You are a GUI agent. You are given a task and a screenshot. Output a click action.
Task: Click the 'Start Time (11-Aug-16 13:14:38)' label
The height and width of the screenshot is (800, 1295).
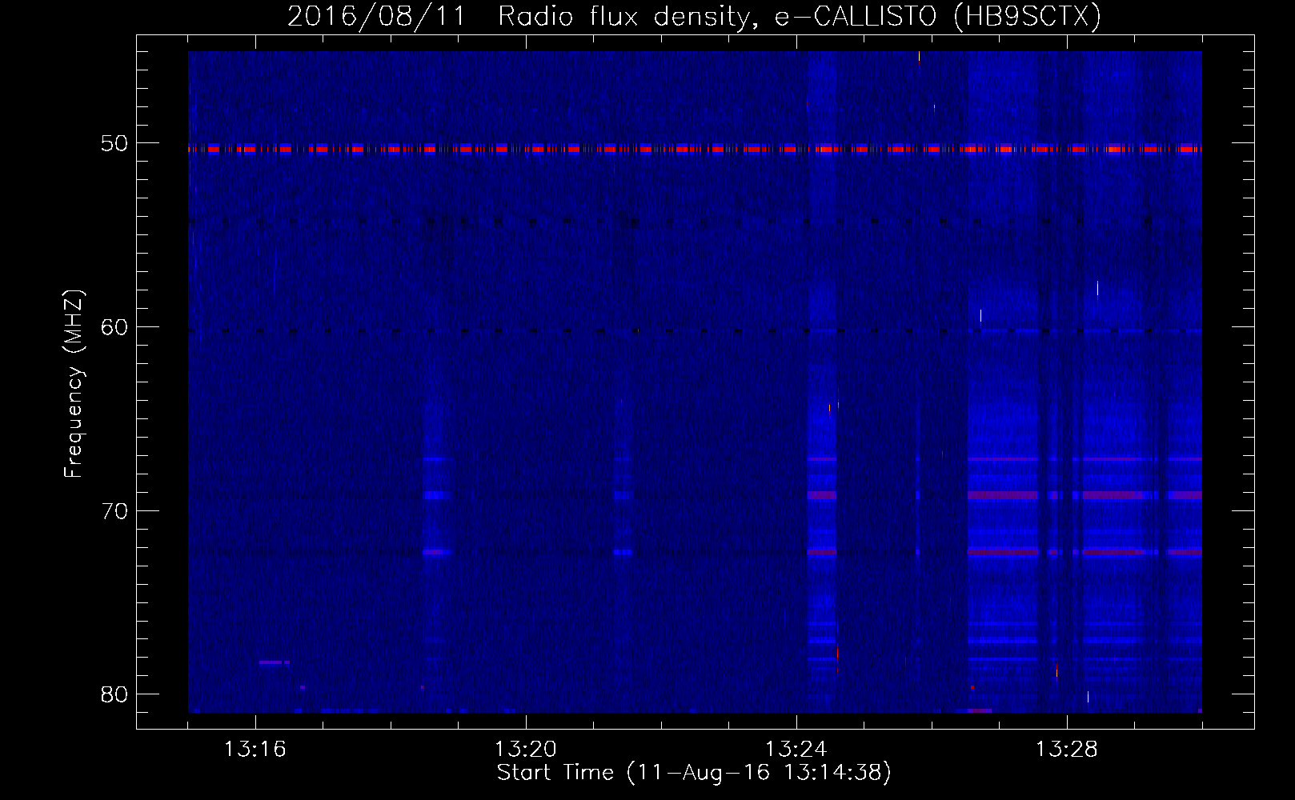point(694,773)
